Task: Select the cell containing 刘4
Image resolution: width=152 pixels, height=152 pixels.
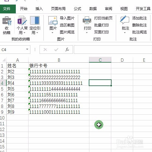Action: (18, 83)
